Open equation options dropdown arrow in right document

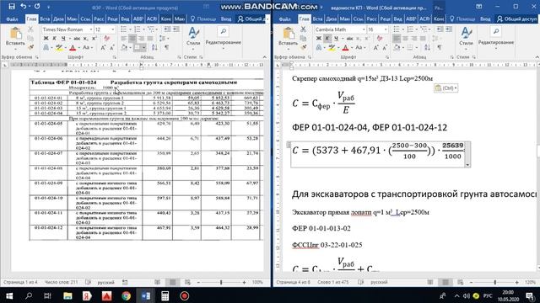467,165
